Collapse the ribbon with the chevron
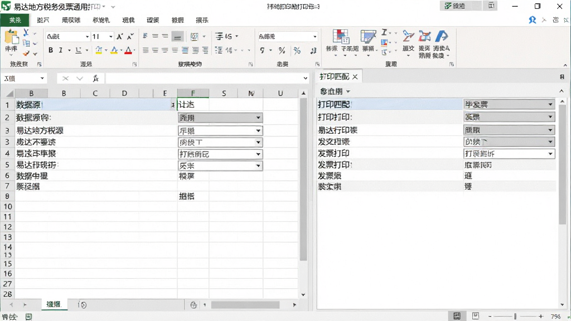This screenshot has height=321, width=571. (565, 65)
